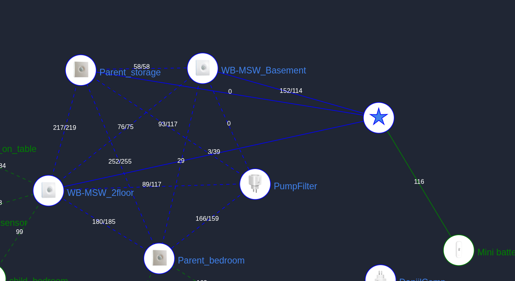Open the PumpFilter name label
Screen dimensions: 515x281
click(x=295, y=186)
